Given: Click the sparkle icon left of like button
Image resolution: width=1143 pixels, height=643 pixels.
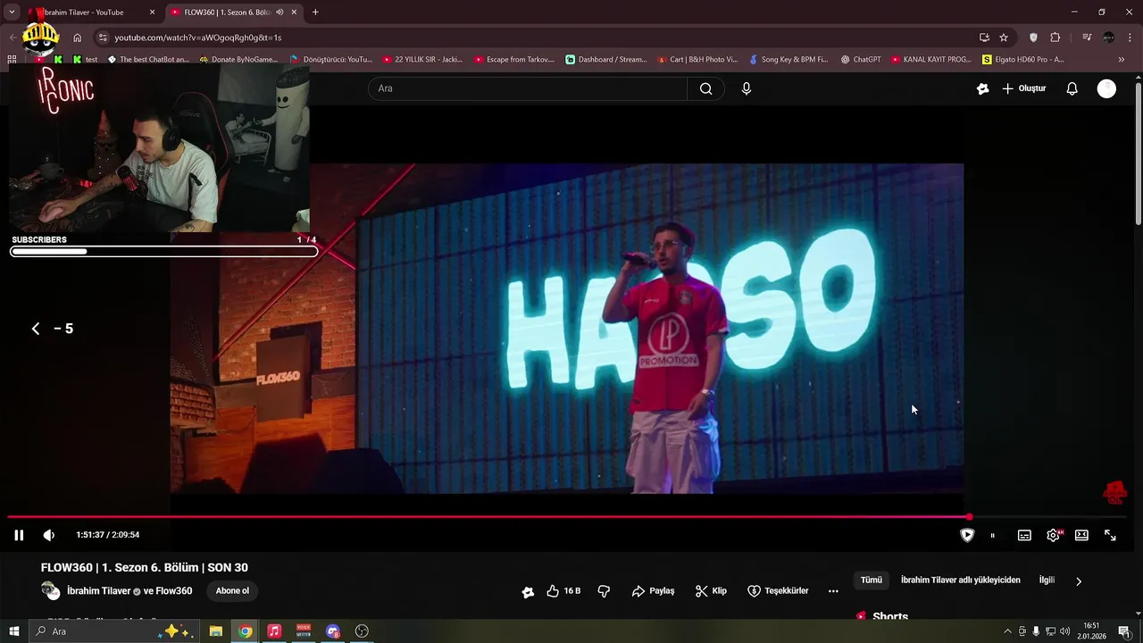Looking at the screenshot, I should pyautogui.click(x=528, y=591).
